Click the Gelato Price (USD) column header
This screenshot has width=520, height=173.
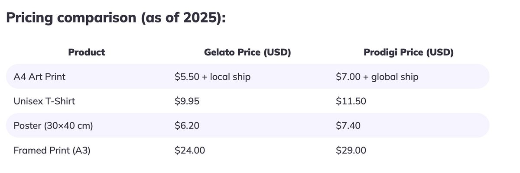click(x=247, y=53)
